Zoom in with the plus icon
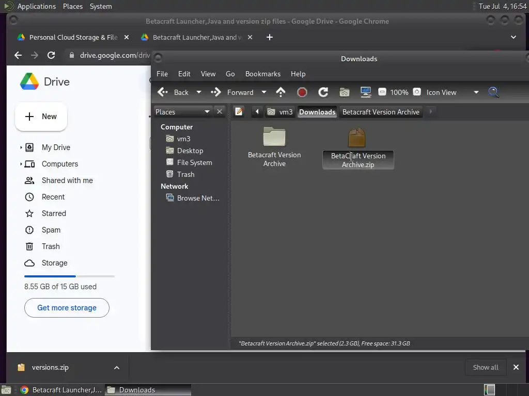529x396 pixels. tap(417, 92)
